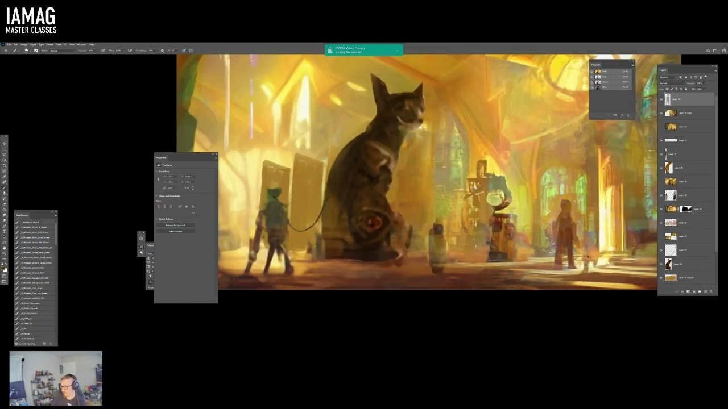Open the collapsed Character panel icon
The image size is (728, 409).
click(141, 247)
